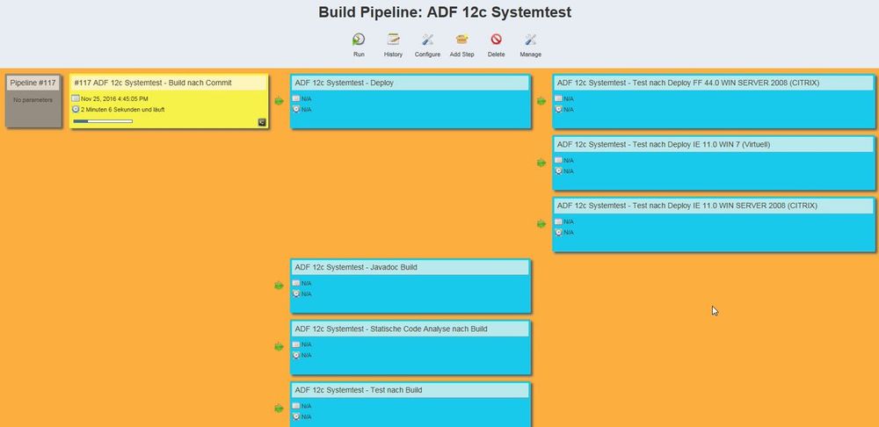
Task: Click green arrow before Statische Code Analyse card
Action: (280, 347)
